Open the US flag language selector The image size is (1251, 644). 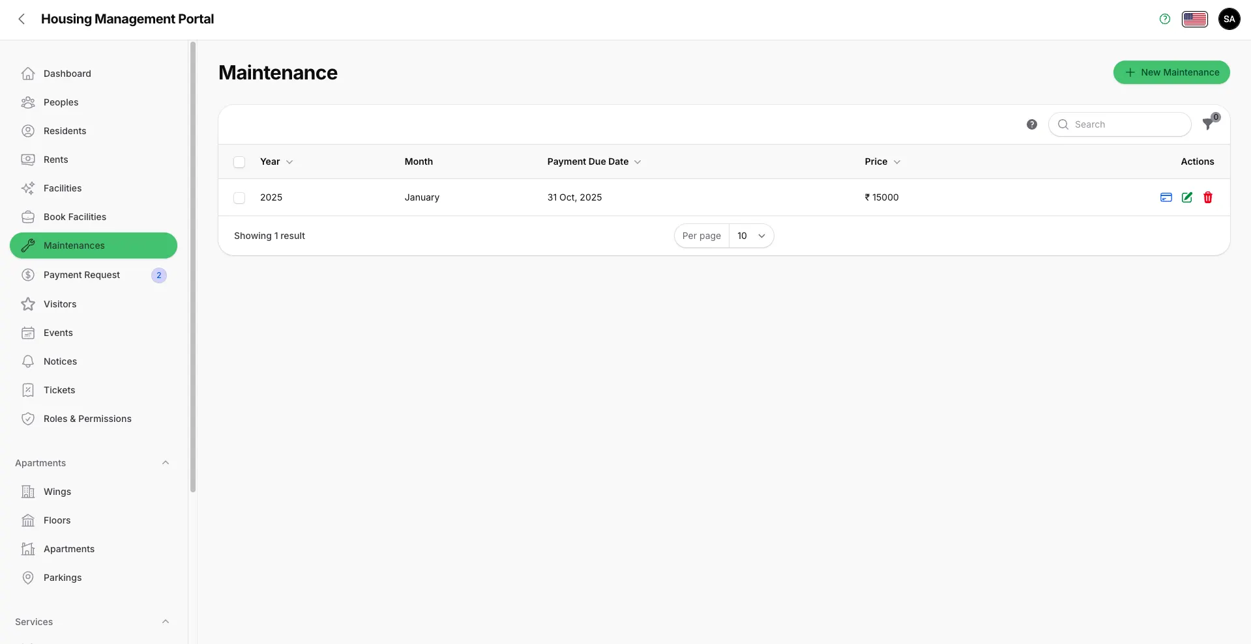pyautogui.click(x=1194, y=19)
